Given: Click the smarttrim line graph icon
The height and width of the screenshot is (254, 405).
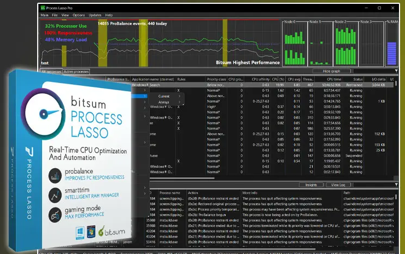Looking at the screenshot, I should [55, 196].
